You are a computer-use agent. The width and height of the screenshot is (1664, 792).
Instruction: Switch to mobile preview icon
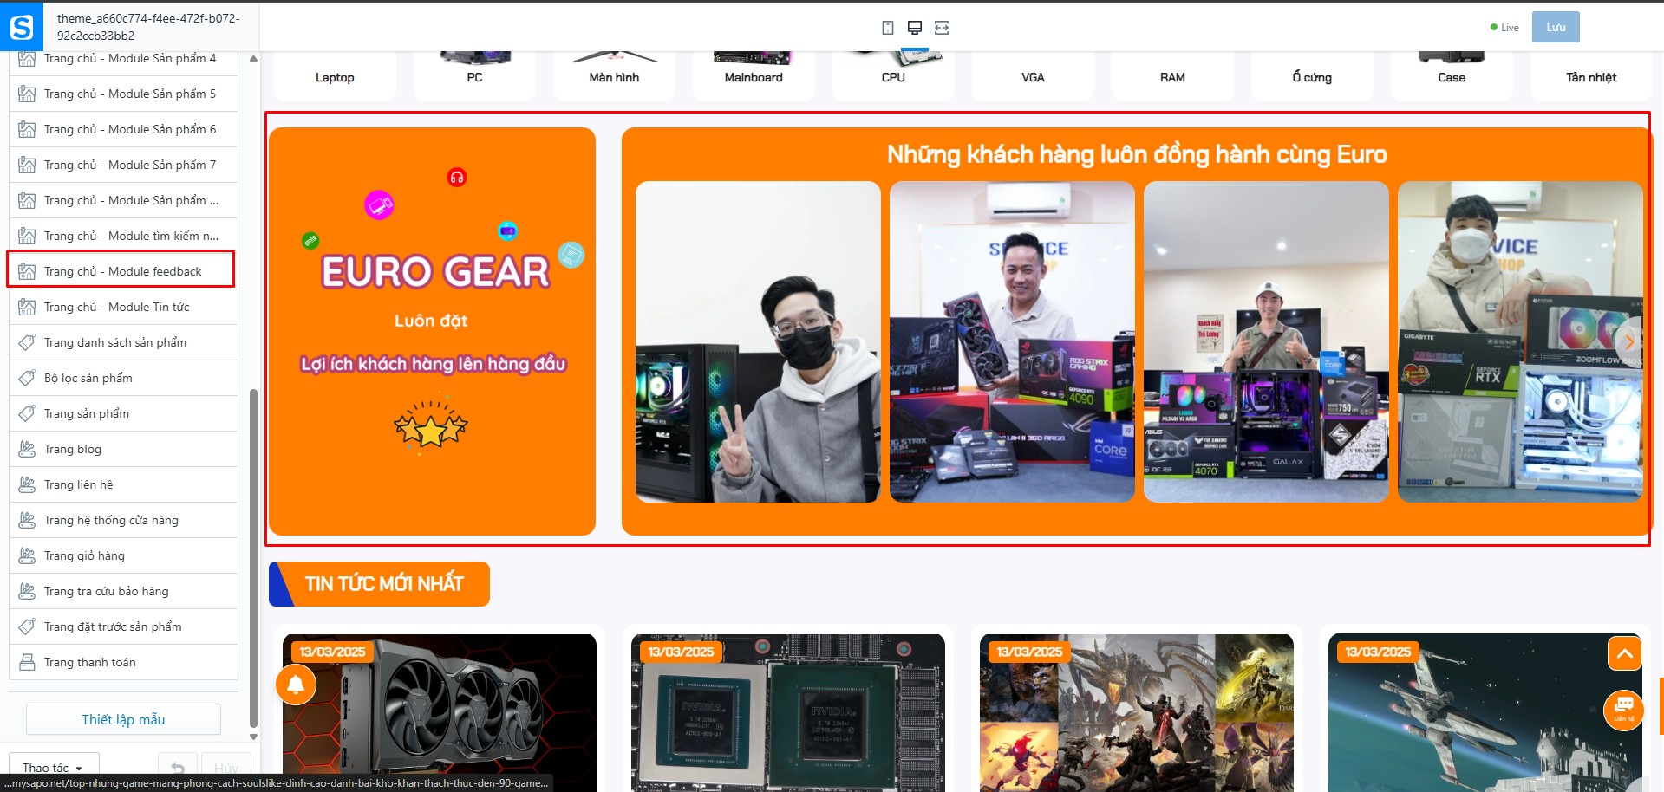pos(888,28)
